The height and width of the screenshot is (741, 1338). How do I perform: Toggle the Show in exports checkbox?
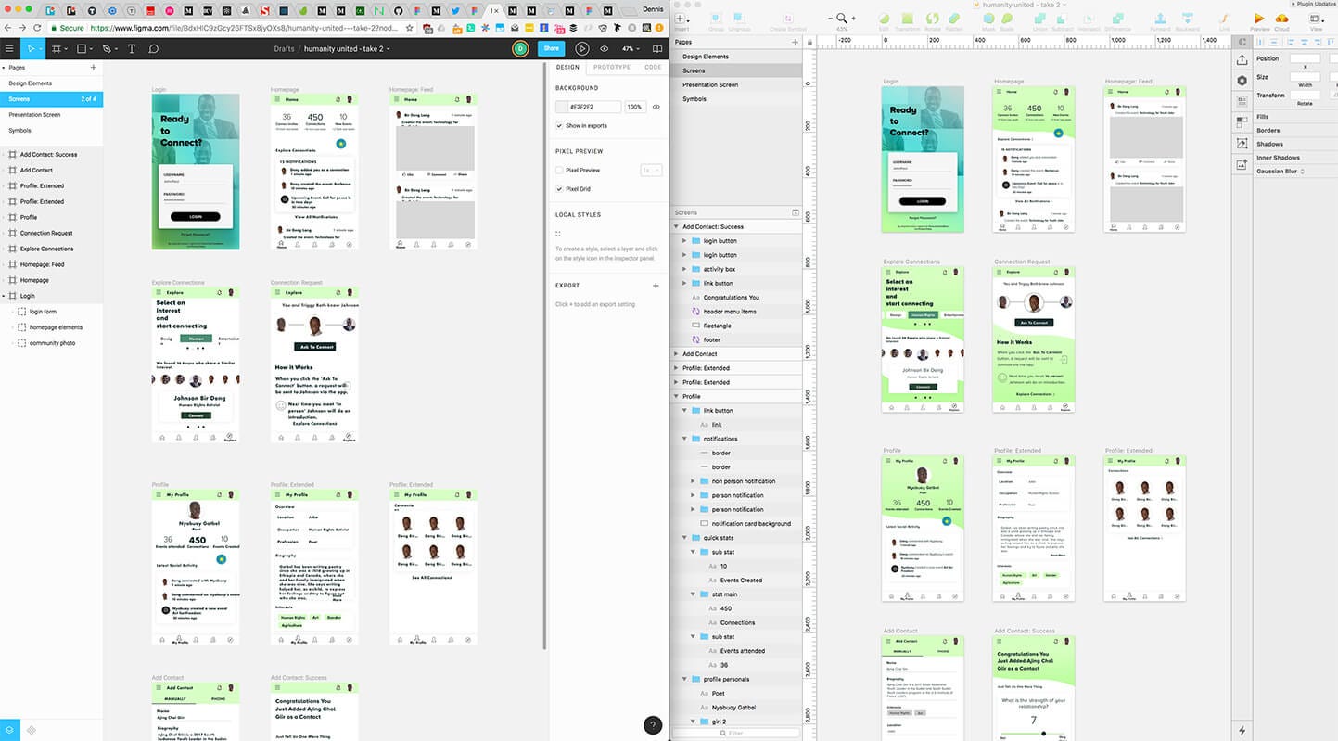[x=559, y=126]
